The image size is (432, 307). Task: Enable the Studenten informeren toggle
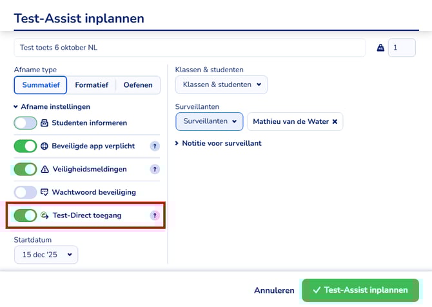[x=26, y=123]
